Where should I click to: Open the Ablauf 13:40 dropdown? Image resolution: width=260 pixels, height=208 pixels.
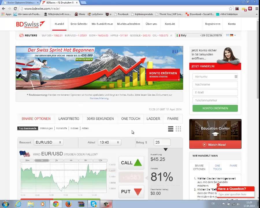109,142
